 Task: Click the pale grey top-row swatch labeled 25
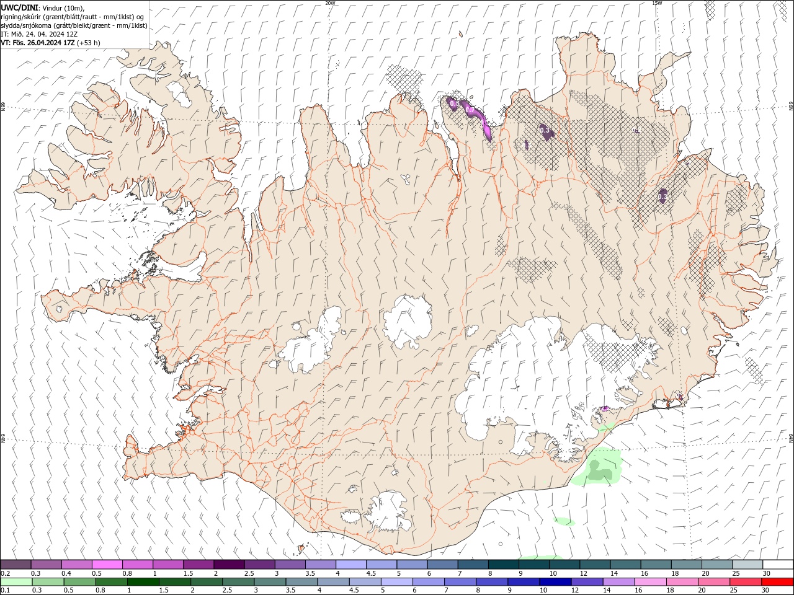tap(747, 564)
